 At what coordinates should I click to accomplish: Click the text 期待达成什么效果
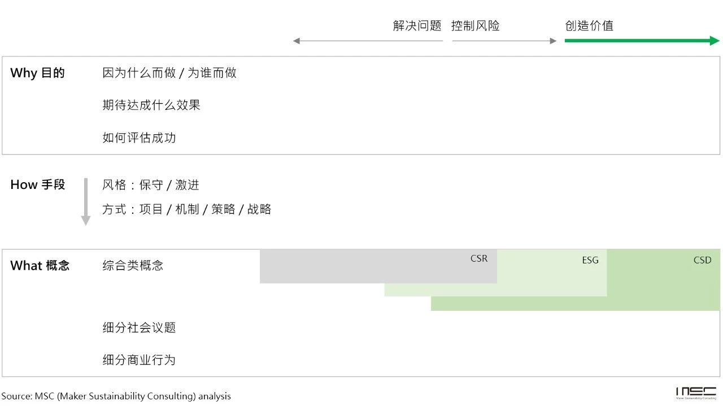coord(151,105)
